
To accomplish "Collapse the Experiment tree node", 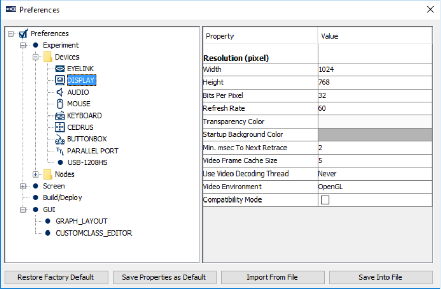I will 23,45.
